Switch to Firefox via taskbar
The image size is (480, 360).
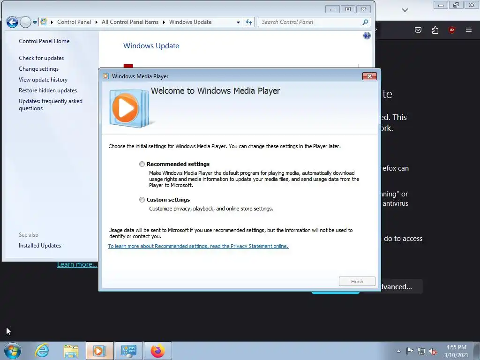tap(157, 351)
